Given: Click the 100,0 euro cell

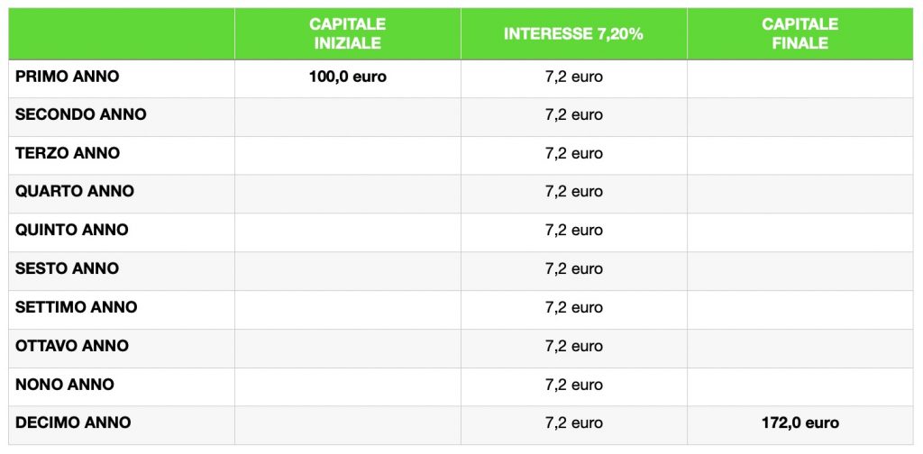Looking at the screenshot, I should pyautogui.click(x=347, y=78).
